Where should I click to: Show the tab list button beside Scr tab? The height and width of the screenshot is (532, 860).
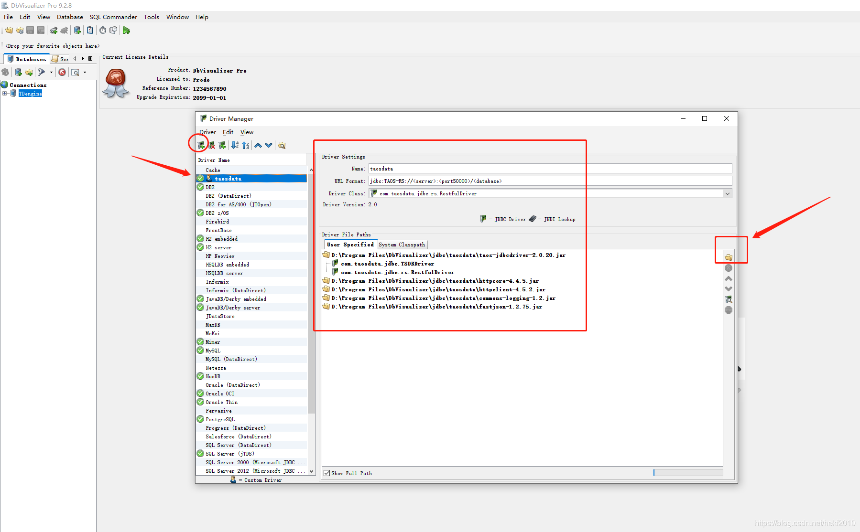point(90,59)
